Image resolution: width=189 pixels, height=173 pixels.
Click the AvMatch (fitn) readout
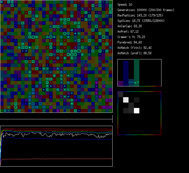134,48
